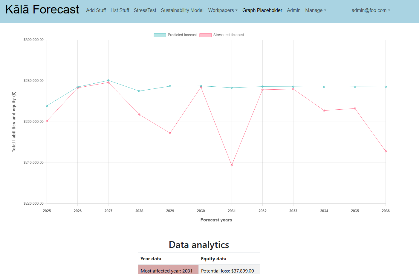Click the 2027 predicted forecast peak point
This screenshot has height=274, width=419.
(108, 80)
